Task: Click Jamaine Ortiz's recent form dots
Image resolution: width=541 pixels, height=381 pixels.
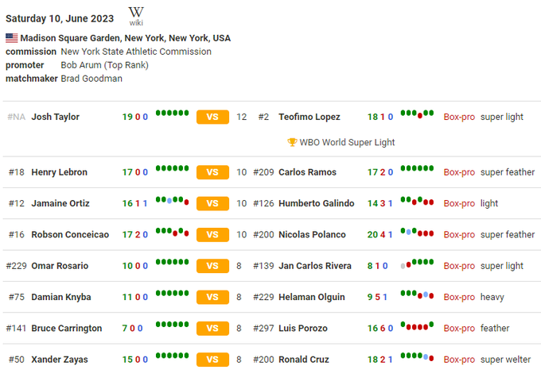Action: (x=172, y=201)
